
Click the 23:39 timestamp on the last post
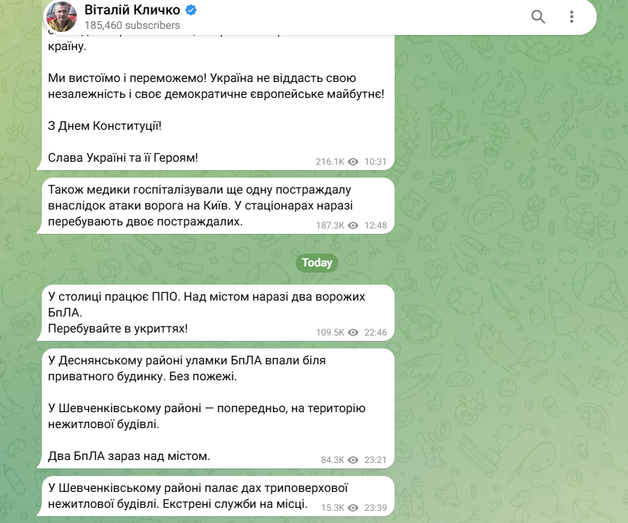(376, 508)
